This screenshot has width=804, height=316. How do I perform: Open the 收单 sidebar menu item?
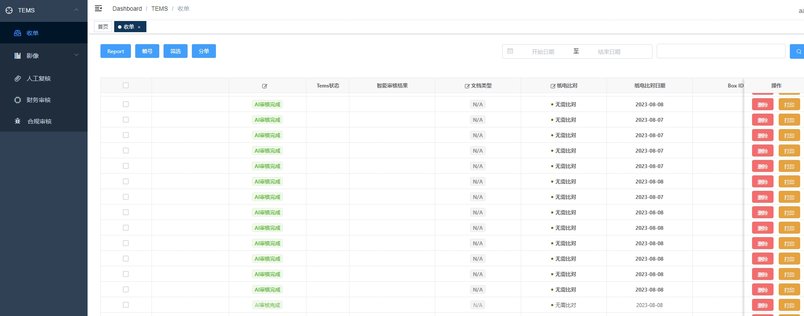[x=44, y=33]
